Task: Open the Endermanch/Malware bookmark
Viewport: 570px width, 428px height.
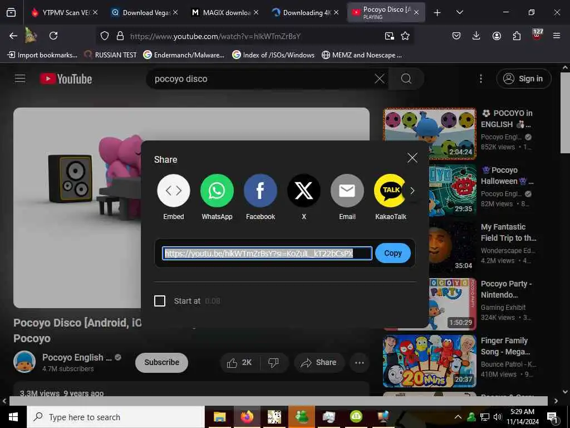Action: pyautogui.click(x=184, y=55)
